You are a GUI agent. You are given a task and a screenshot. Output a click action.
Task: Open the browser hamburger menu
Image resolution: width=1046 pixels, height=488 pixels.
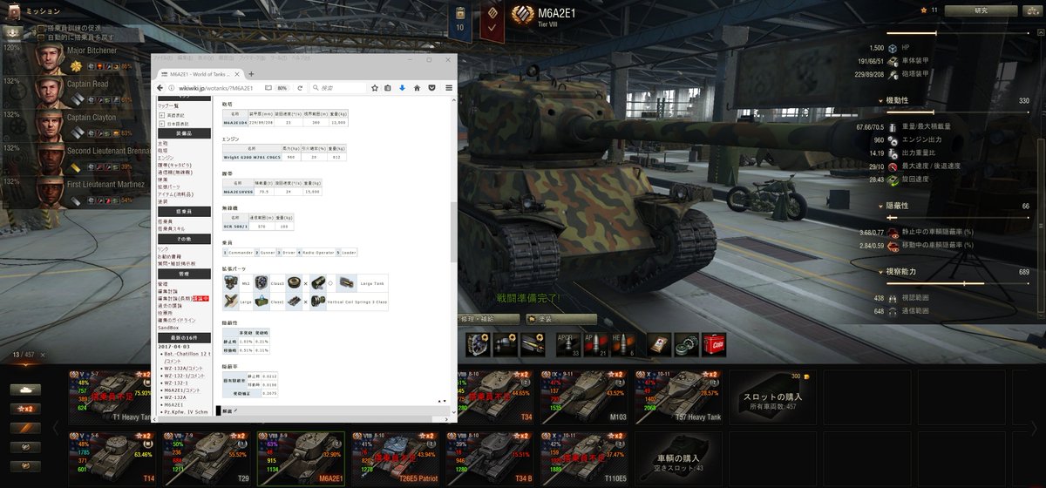[x=449, y=88]
